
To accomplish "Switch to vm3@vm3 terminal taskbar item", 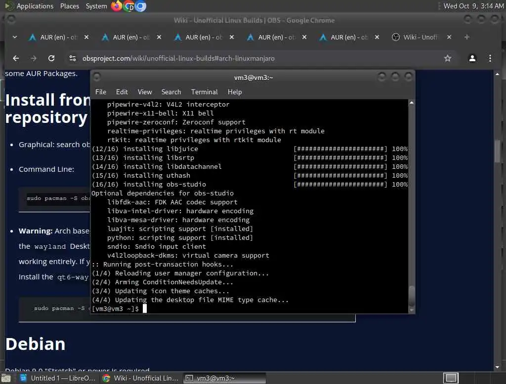I will (x=224, y=378).
